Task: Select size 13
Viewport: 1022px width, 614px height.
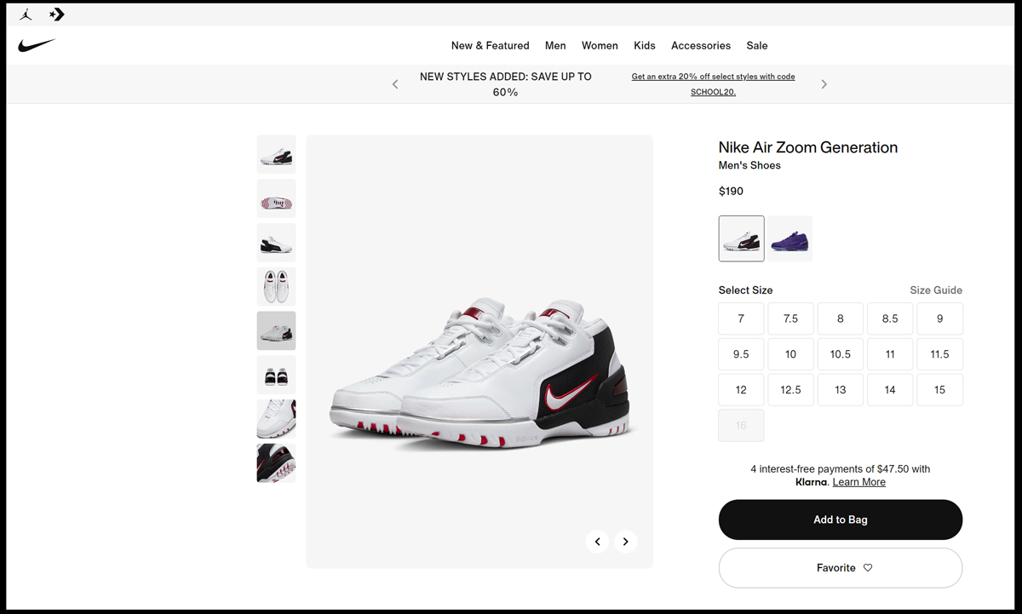Action: tap(841, 390)
